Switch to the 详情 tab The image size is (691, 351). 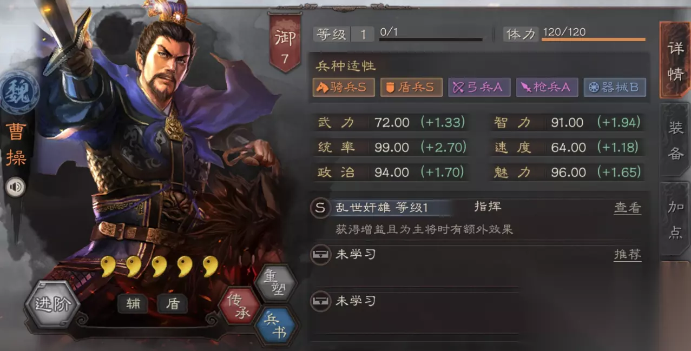tap(675, 61)
